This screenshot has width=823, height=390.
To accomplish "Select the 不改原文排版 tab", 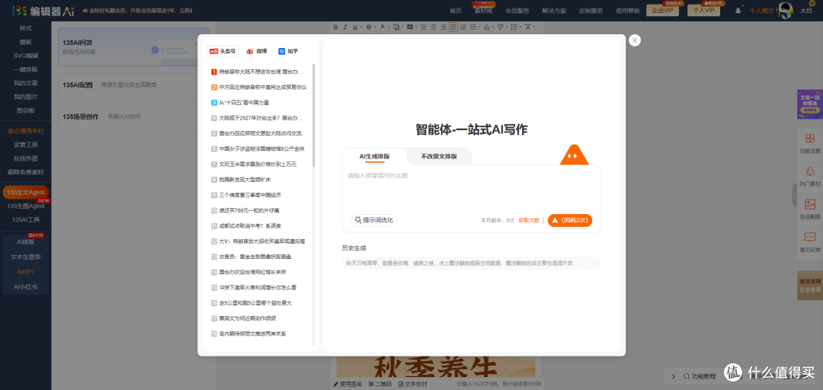I will [x=438, y=156].
